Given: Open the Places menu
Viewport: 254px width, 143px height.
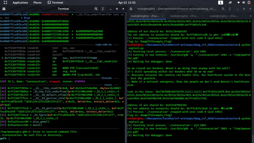Looking at the screenshot, I should pos(37,3).
